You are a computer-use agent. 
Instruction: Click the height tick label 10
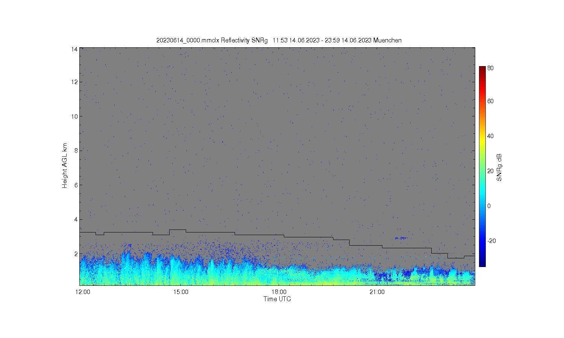click(74, 116)
